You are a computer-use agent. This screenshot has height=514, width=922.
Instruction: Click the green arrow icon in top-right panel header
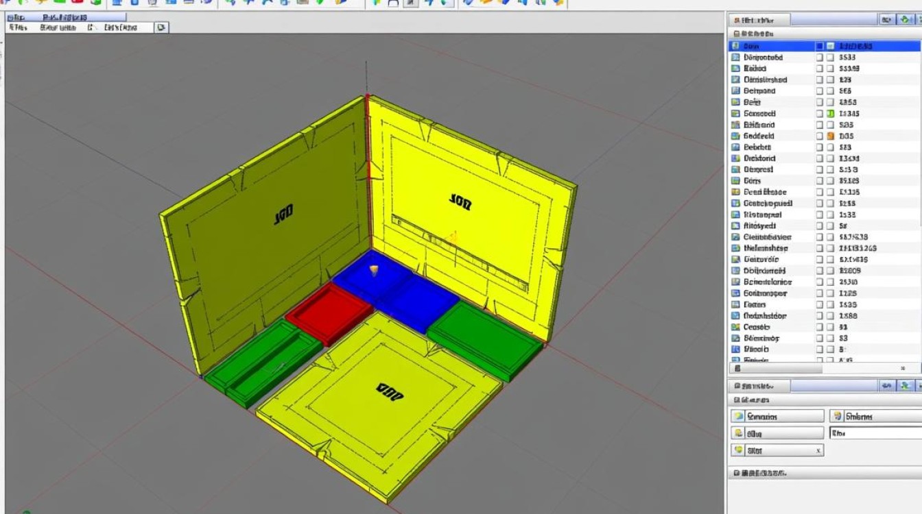pos(906,20)
